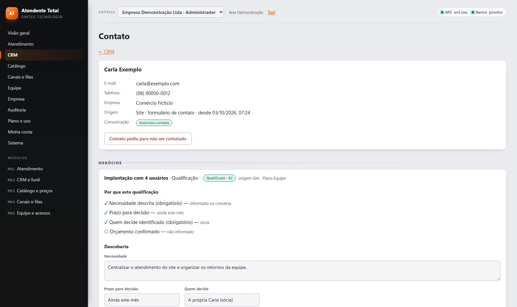
Task: Click the Qualificado · 82 badge
Action: point(219,178)
